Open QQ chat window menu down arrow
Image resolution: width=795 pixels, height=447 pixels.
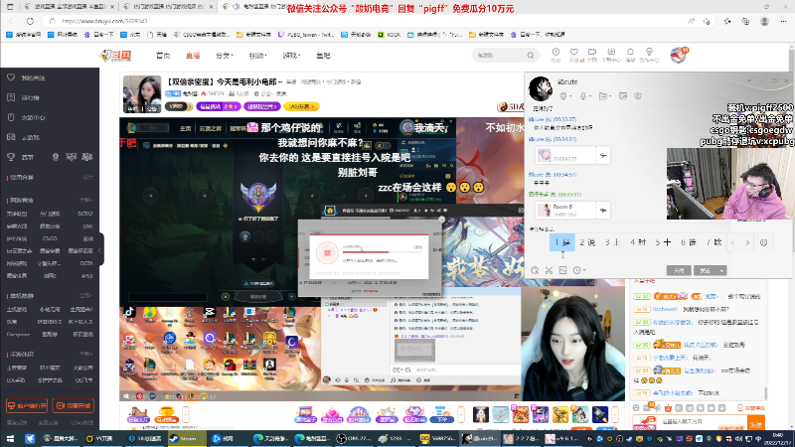pos(749,80)
